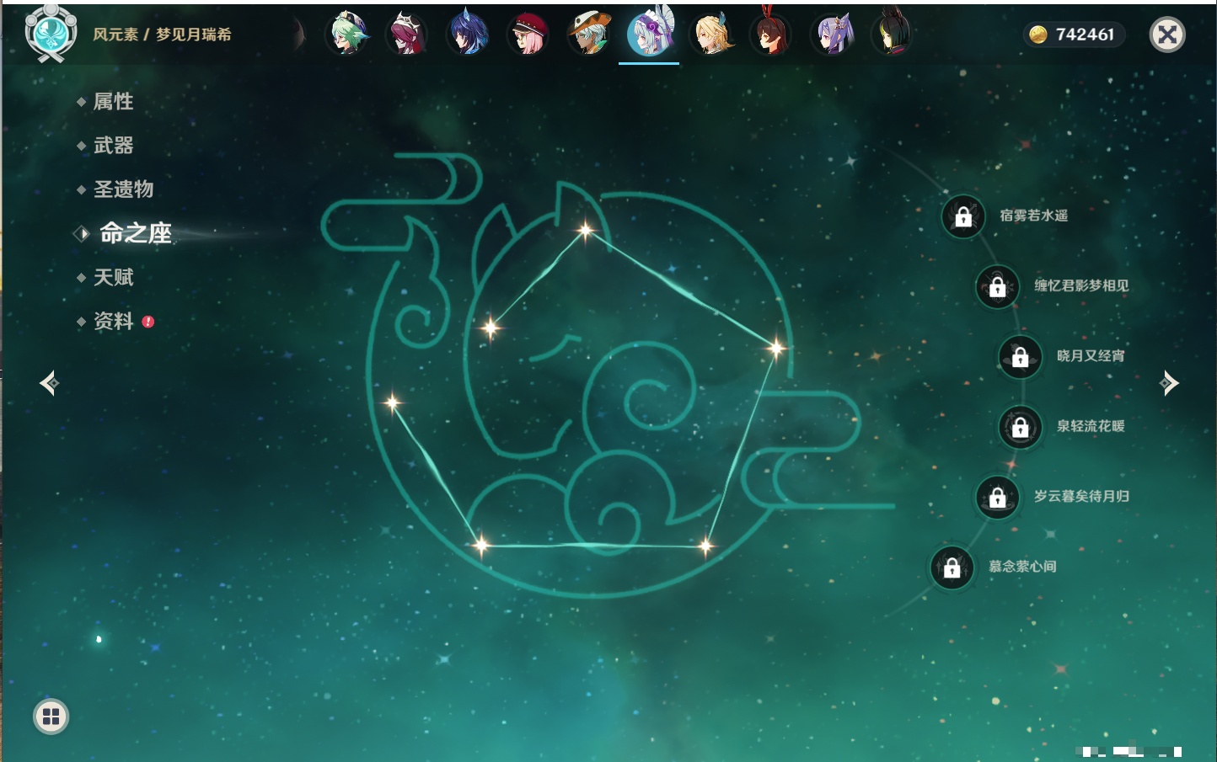Go to previous character with left arrow
Image resolution: width=1217 pixels, height=762 pixels.
tap(49, 383)
